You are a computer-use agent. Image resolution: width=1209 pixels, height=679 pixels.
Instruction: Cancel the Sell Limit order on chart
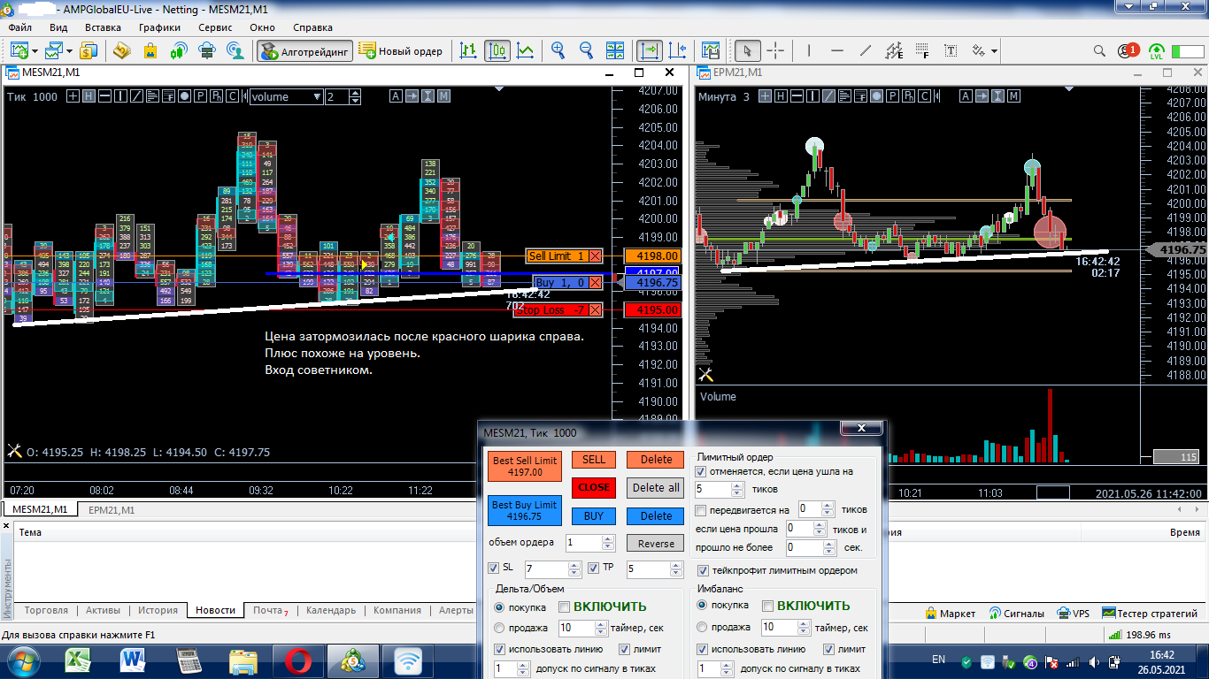tap(595, 256)
